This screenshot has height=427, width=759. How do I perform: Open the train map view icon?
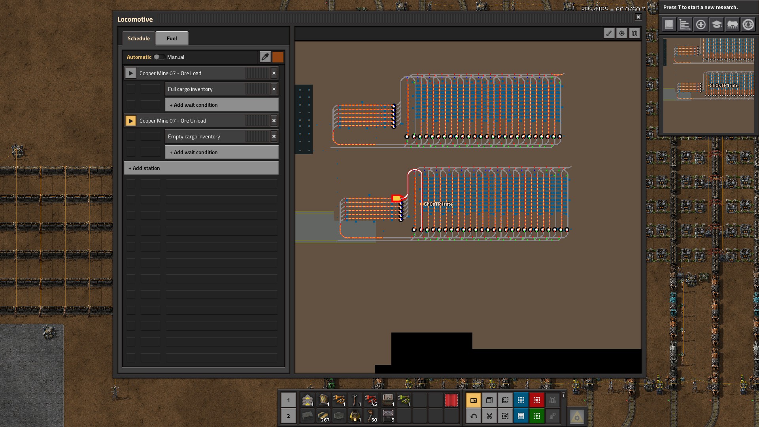point(634,33)
